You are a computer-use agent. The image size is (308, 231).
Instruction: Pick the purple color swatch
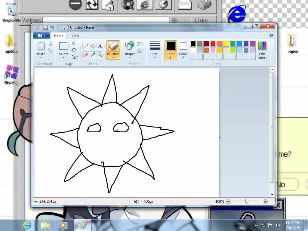253,43
